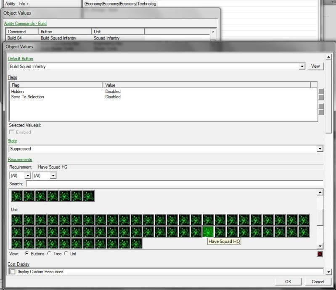The image size is (336, 290).
Task: Open the Requirements field link
Action: click(x=20, y=160)
